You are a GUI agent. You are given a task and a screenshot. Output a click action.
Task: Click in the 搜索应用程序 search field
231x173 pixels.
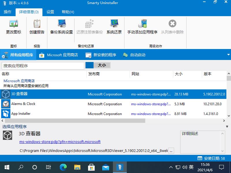click(43, 66)
